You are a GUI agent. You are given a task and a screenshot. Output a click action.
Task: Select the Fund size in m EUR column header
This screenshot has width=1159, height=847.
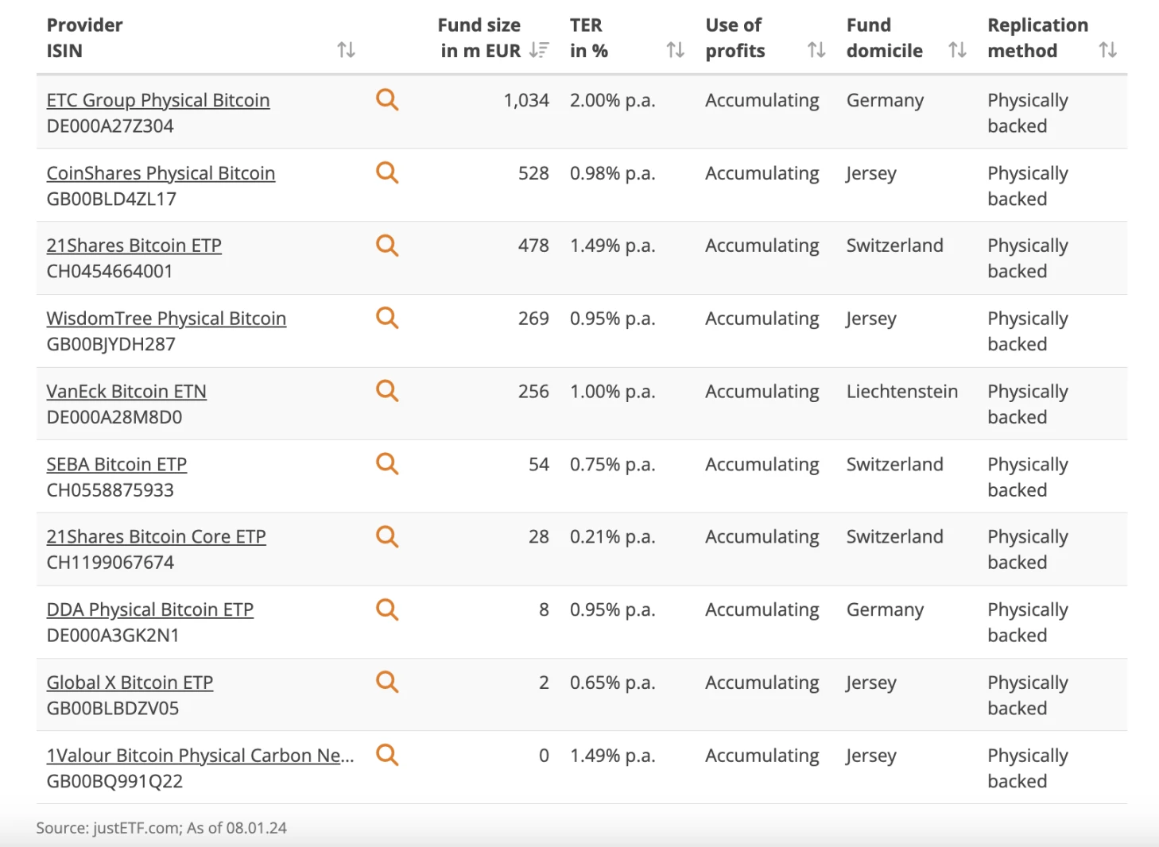(x=479, y=37)
